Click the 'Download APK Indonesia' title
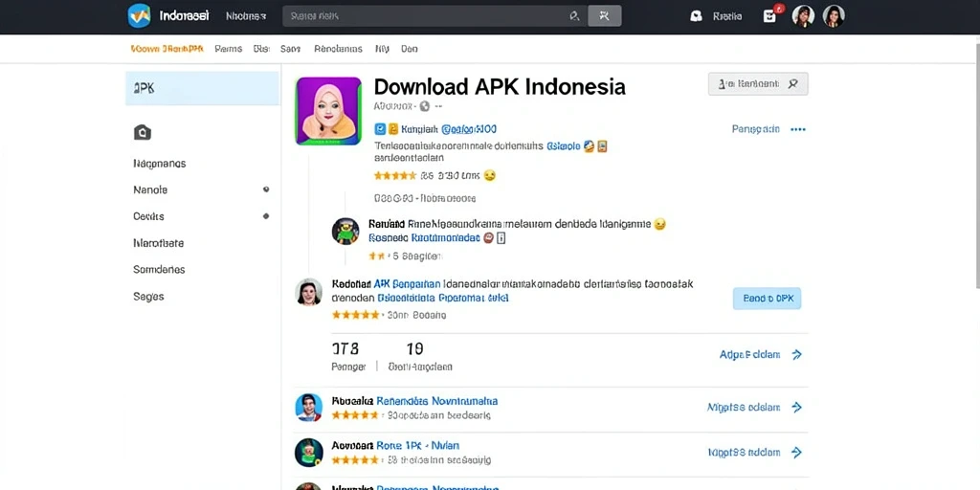This screenshot has height=490, width=980. pos(500,86)
